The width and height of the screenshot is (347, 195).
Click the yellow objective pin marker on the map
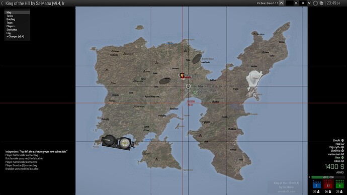(x=182, y=76)
